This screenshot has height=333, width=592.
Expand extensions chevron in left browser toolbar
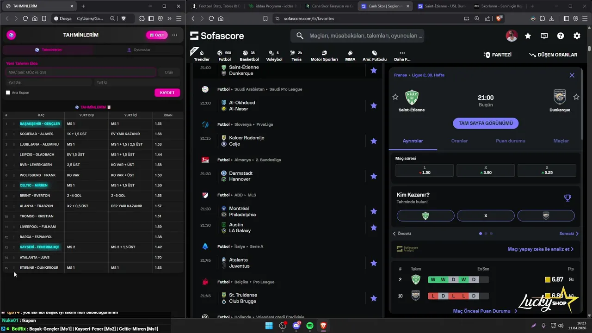(x=169, y=18)
